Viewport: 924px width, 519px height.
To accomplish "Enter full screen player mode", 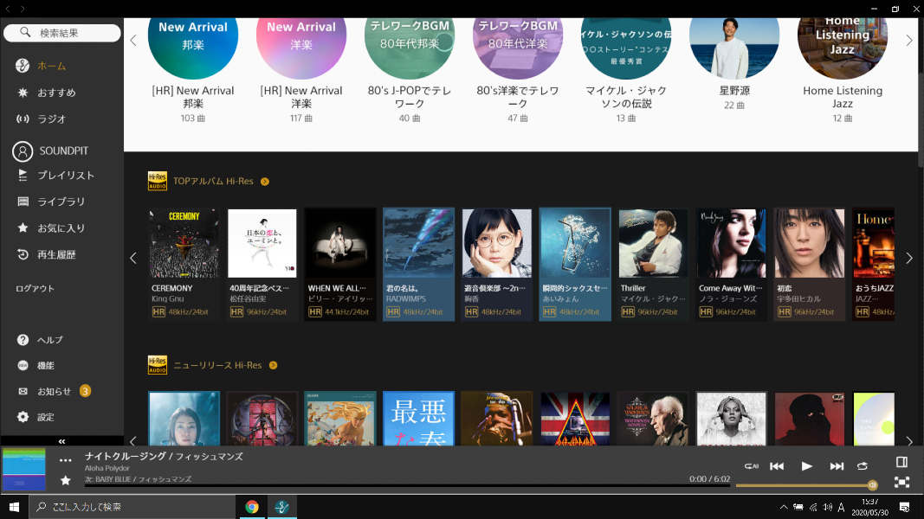I will click(901, 483).
